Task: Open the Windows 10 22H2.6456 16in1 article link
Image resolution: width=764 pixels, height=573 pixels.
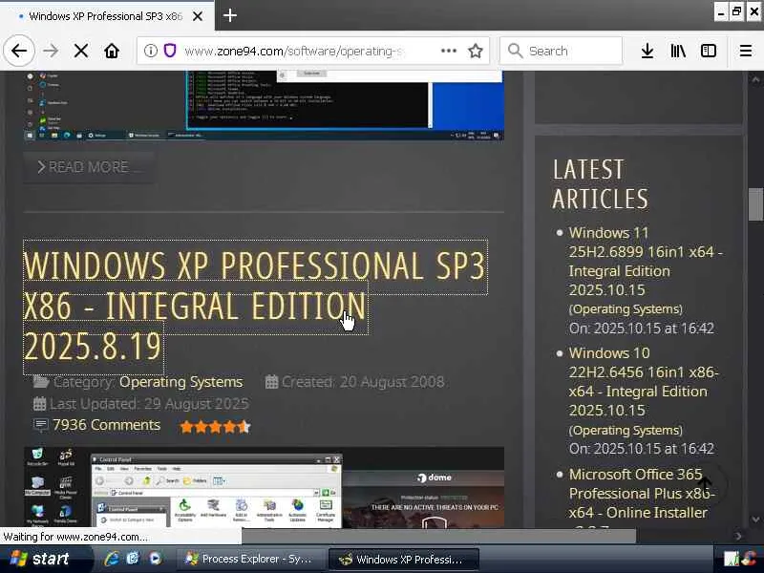Action: click(x=644, y=381)
